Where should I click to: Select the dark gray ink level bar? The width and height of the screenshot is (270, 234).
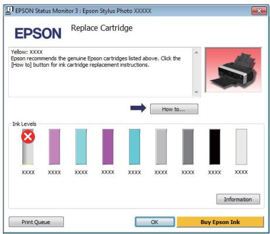pyautogui.click(x=188, y=146)
